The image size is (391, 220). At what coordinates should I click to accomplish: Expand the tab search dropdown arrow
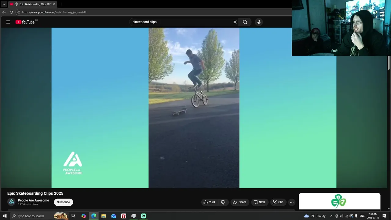4,4
